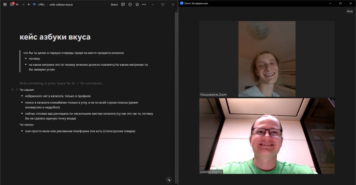The image size is (356, 185).
Task: Click the 'Write something' empty text line
Action: tap(61, 83)
